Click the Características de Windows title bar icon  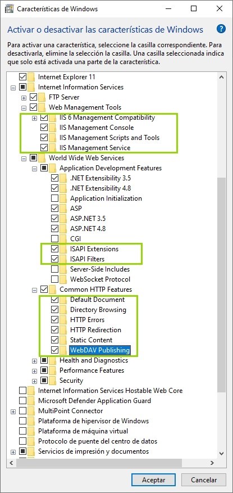[x=9, y=8]
